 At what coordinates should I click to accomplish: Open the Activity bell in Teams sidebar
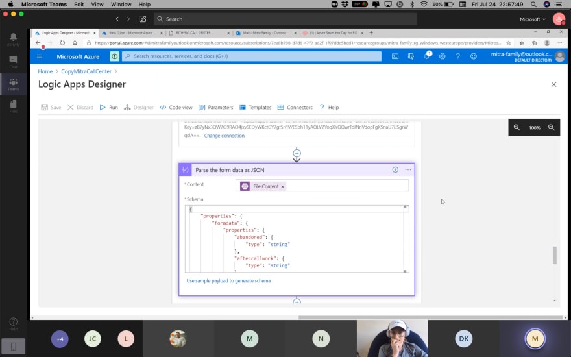click(x=13, y=39)
